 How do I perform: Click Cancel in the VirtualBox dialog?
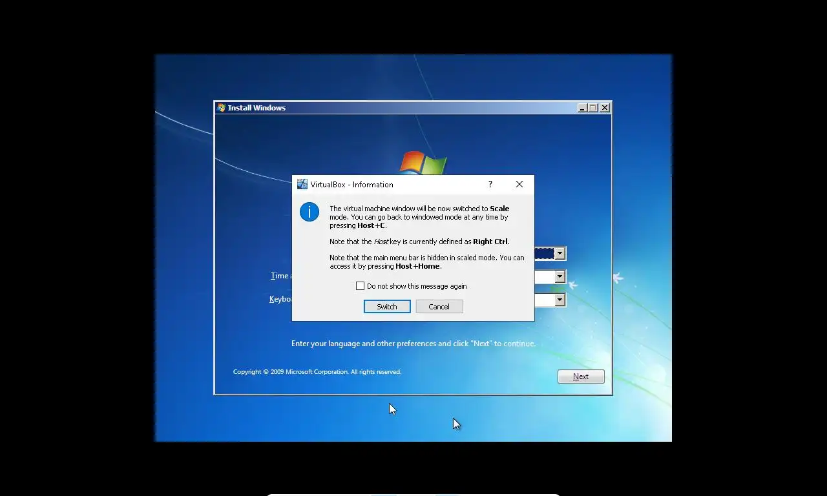click(439, 307)
